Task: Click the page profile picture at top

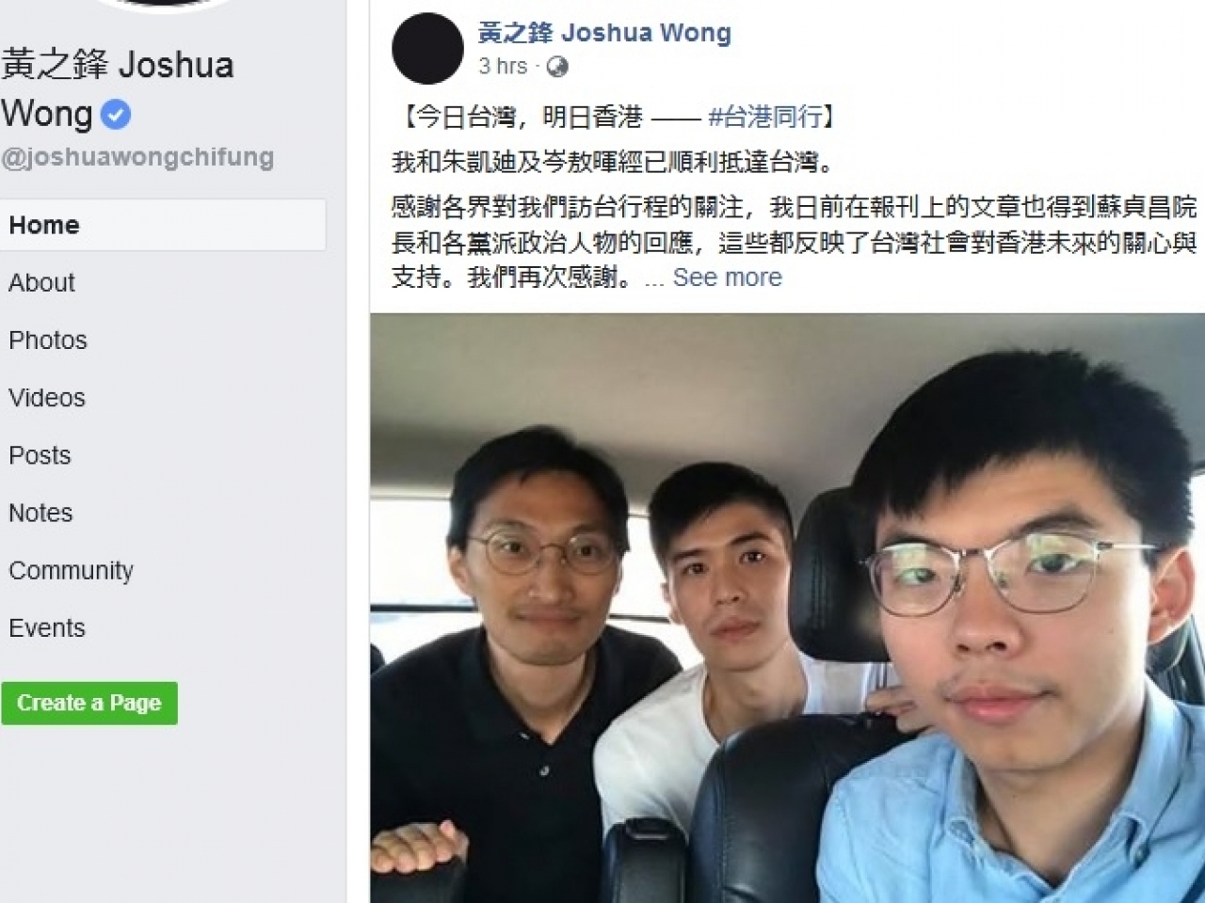Action: (165, 5)
